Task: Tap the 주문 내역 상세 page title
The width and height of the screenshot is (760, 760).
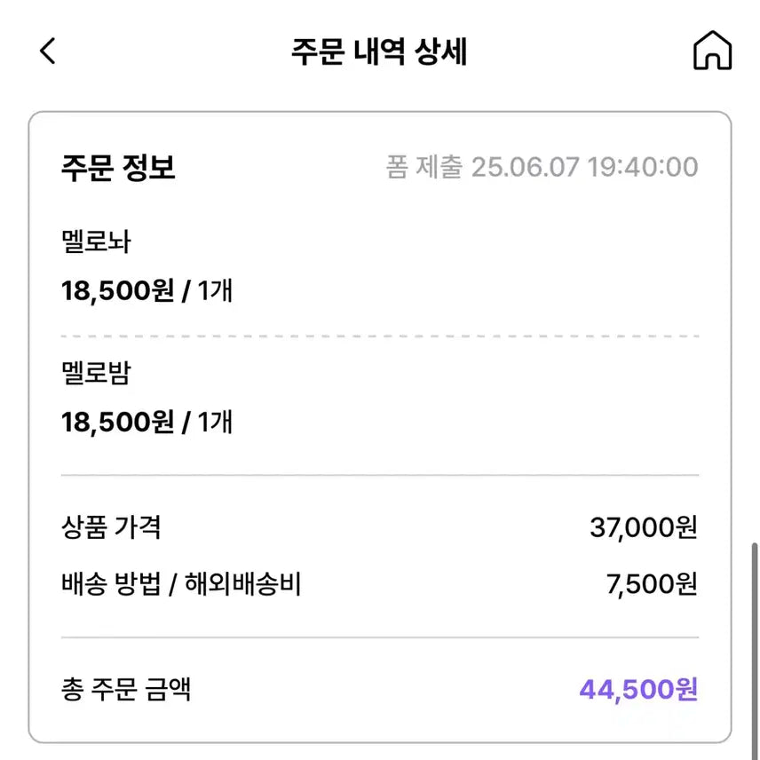Action: coord(379,51)
